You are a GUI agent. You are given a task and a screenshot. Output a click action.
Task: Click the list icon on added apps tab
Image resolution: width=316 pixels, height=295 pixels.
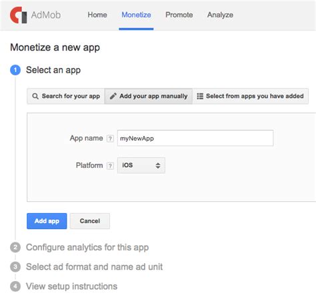(x=200, y=96)
